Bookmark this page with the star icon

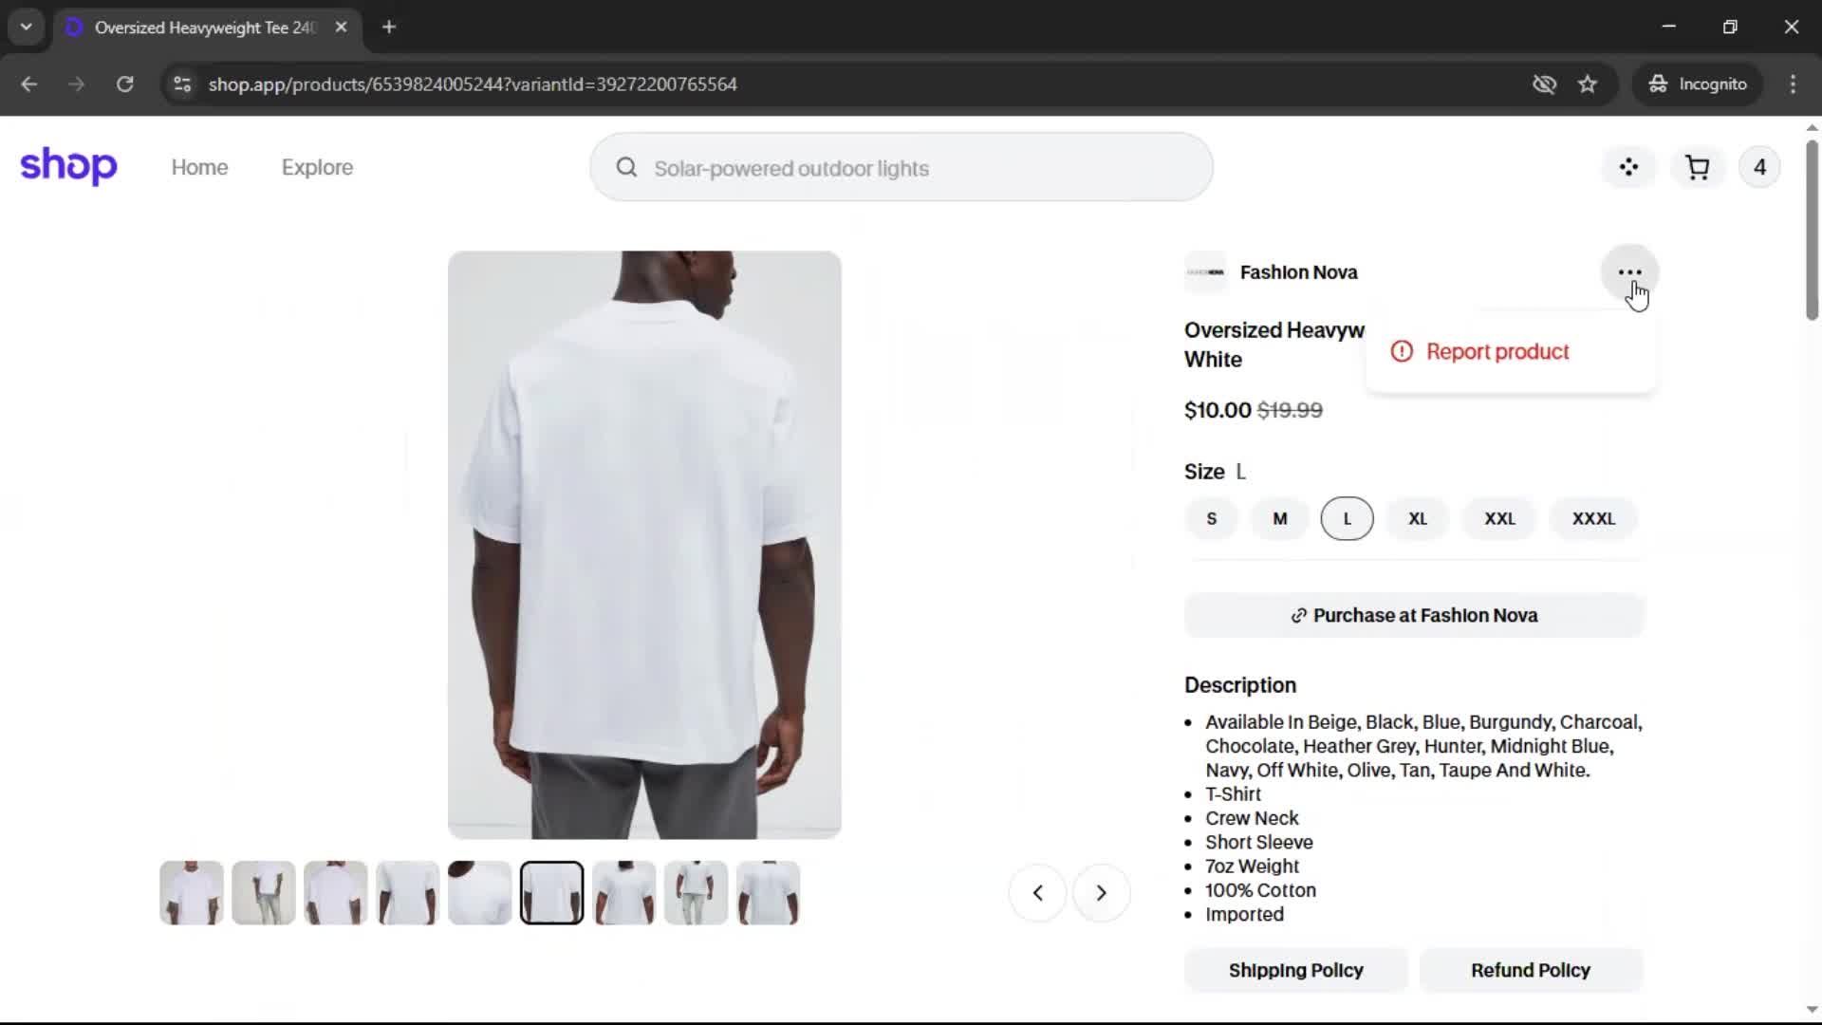click(x=1588, y=84)
